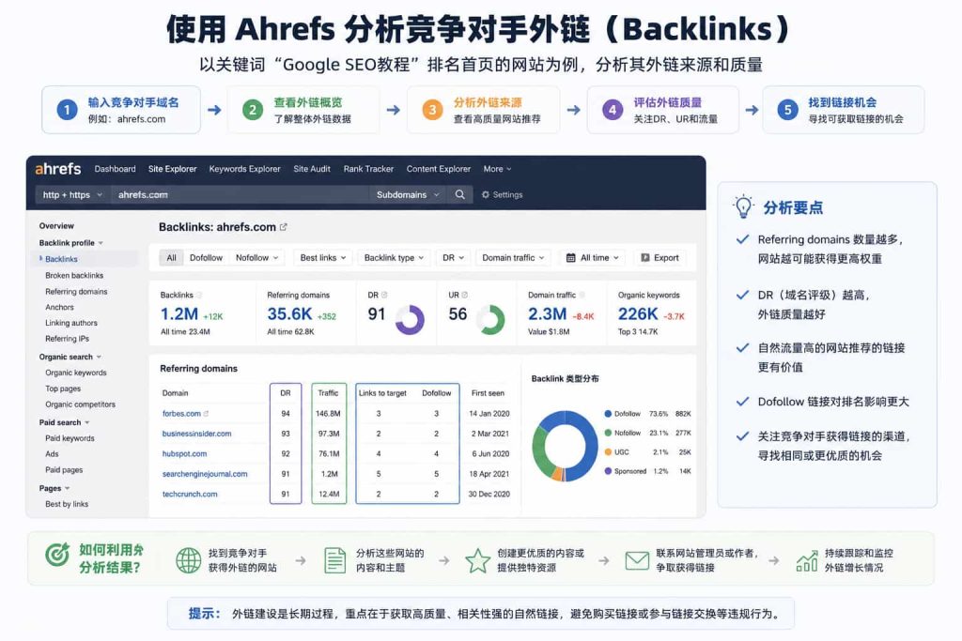The image size is (962, 641).
Task: Click the lightbulb icon near 分析要点
Action: tap(744, 206)
